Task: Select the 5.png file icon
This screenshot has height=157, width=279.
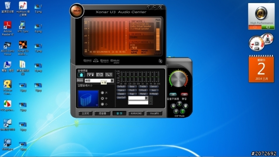Action: tap(38, 9)
